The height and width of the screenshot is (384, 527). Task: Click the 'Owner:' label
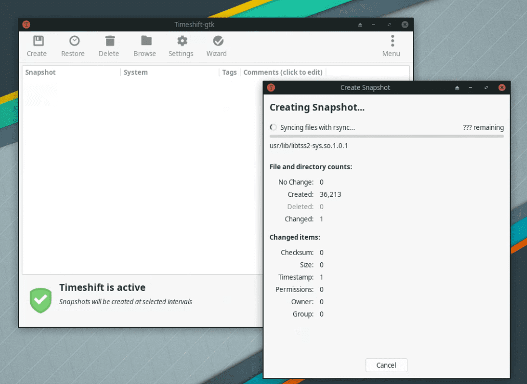point(302,302)
